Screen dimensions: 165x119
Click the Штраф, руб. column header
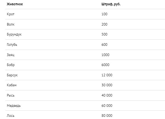pos(111,4)
